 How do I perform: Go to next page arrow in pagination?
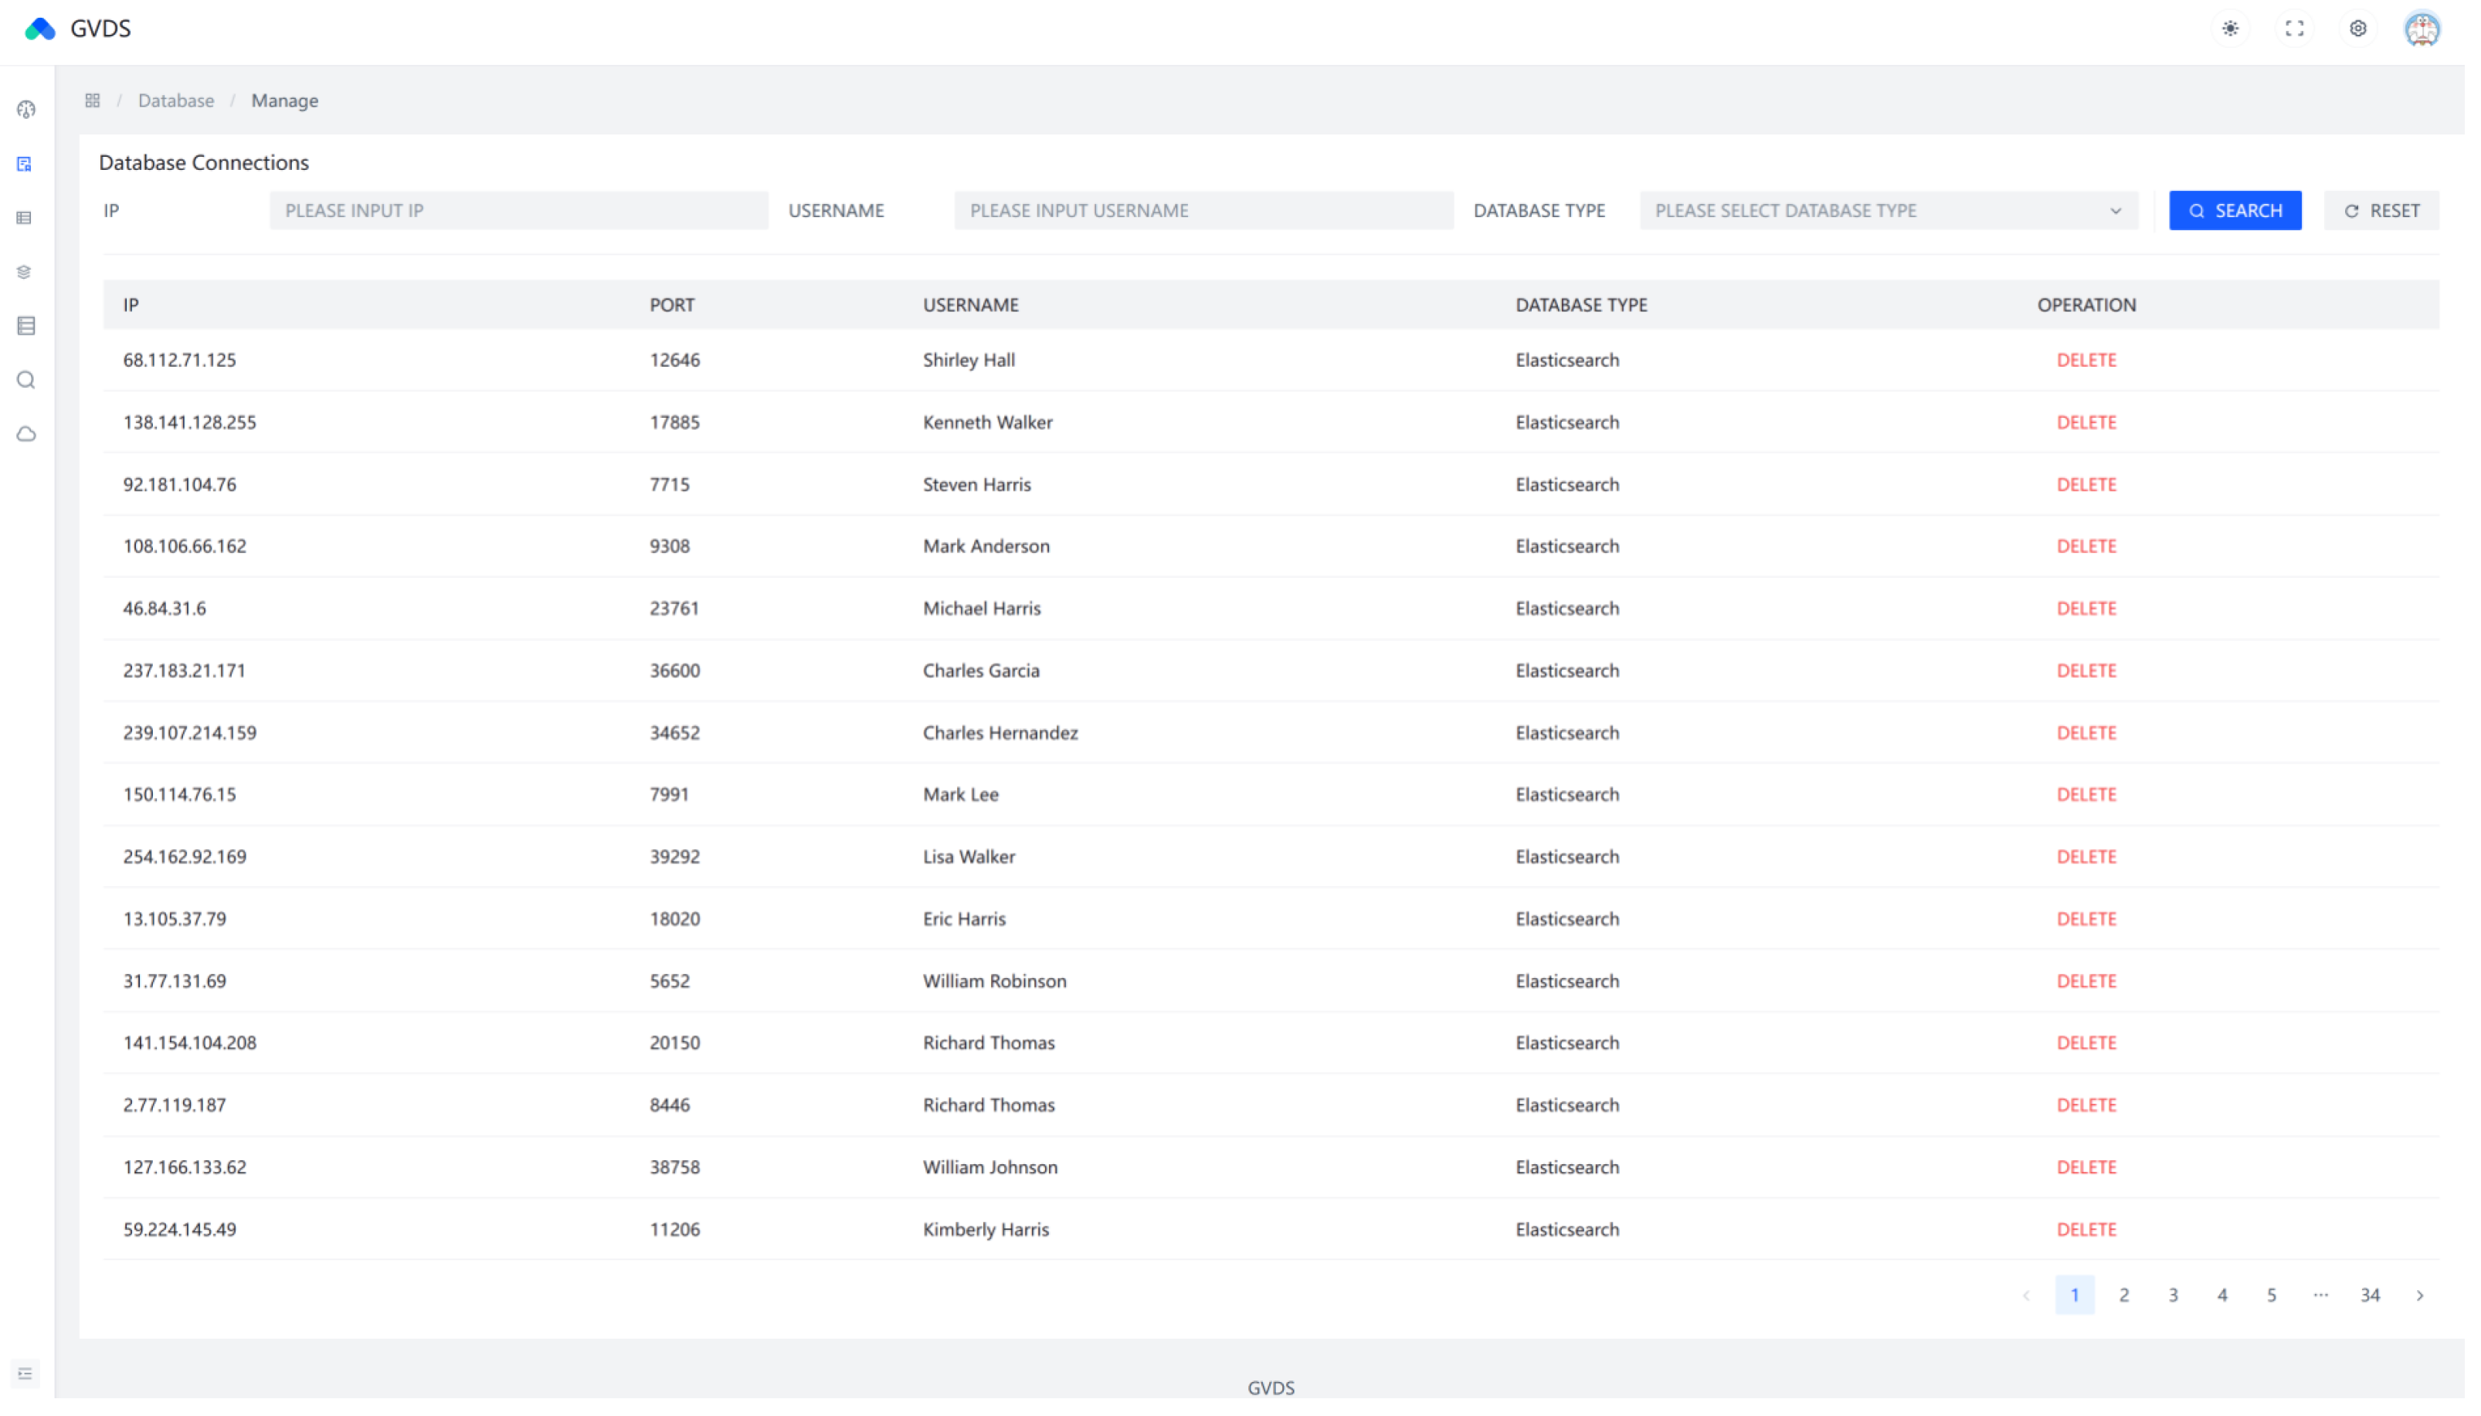click(x=2420, y=1295)
